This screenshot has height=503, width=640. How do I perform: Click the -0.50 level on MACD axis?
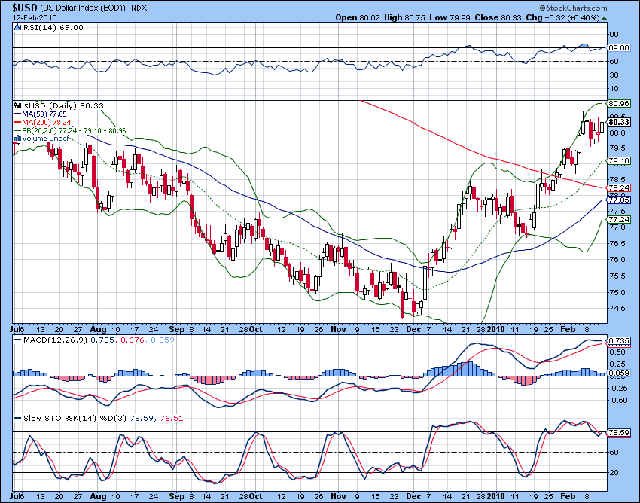point(618,400)
